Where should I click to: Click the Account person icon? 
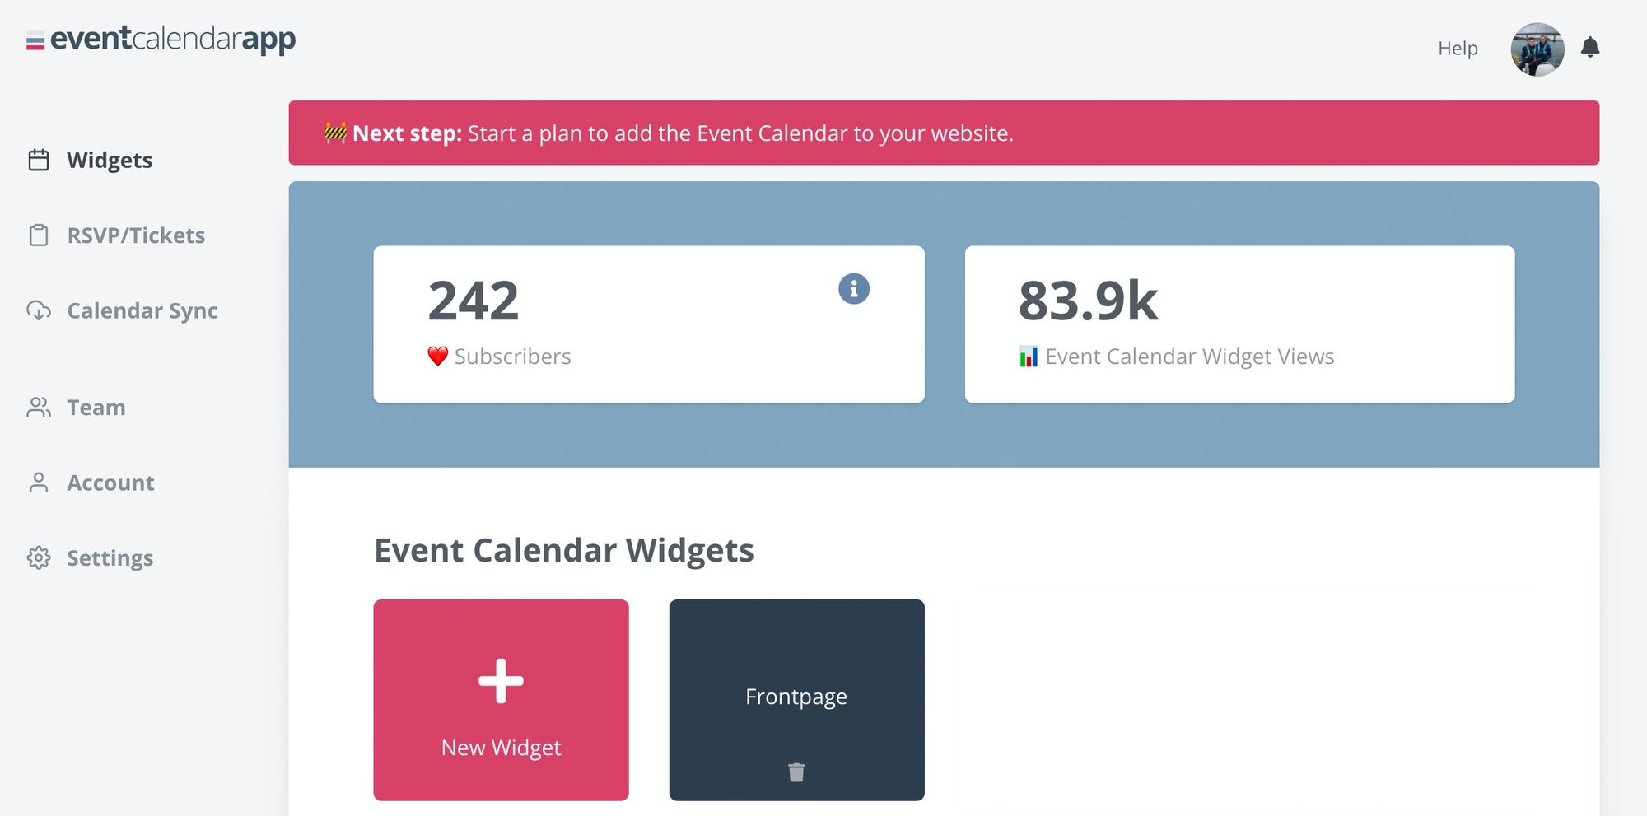pyautogui.click(x=39, y=483)
